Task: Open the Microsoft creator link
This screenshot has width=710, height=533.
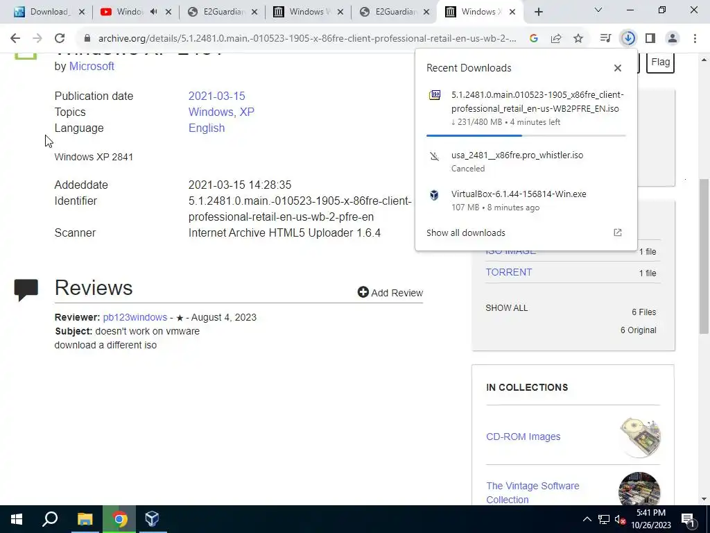Action: point(92,66)
